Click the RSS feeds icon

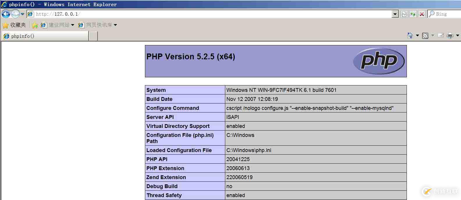click(425, 36)
